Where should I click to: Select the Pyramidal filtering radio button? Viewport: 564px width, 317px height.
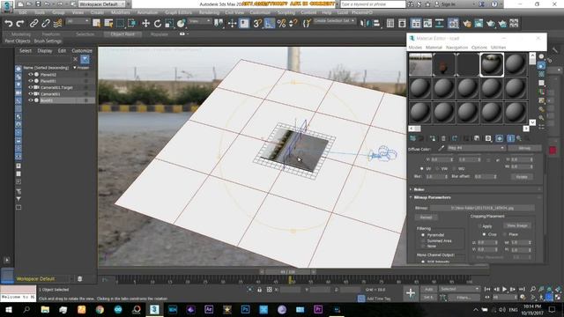point(423,235)
